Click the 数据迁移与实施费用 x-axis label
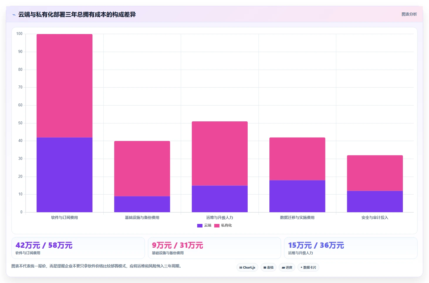Screen dimensions: 429x283 coord(297,218)
